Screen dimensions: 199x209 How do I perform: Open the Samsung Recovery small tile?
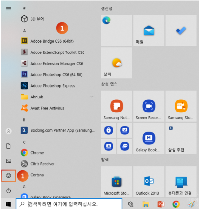pyautogui.click(x=125, y=130)
